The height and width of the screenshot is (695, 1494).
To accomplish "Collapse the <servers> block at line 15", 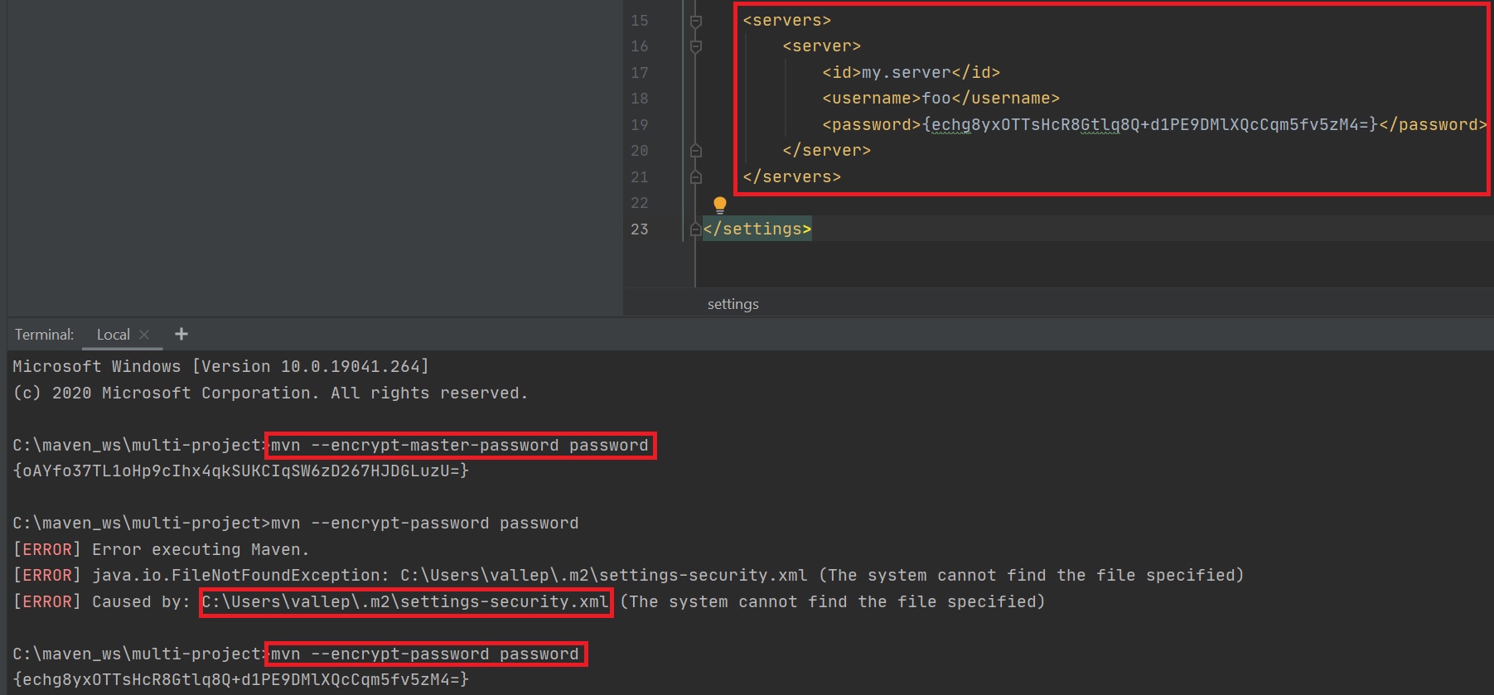I will [696, 21].
